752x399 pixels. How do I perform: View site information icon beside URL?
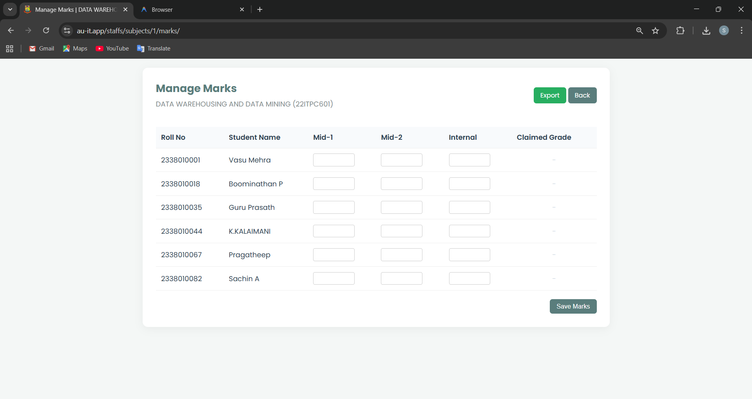click(67, 31)
